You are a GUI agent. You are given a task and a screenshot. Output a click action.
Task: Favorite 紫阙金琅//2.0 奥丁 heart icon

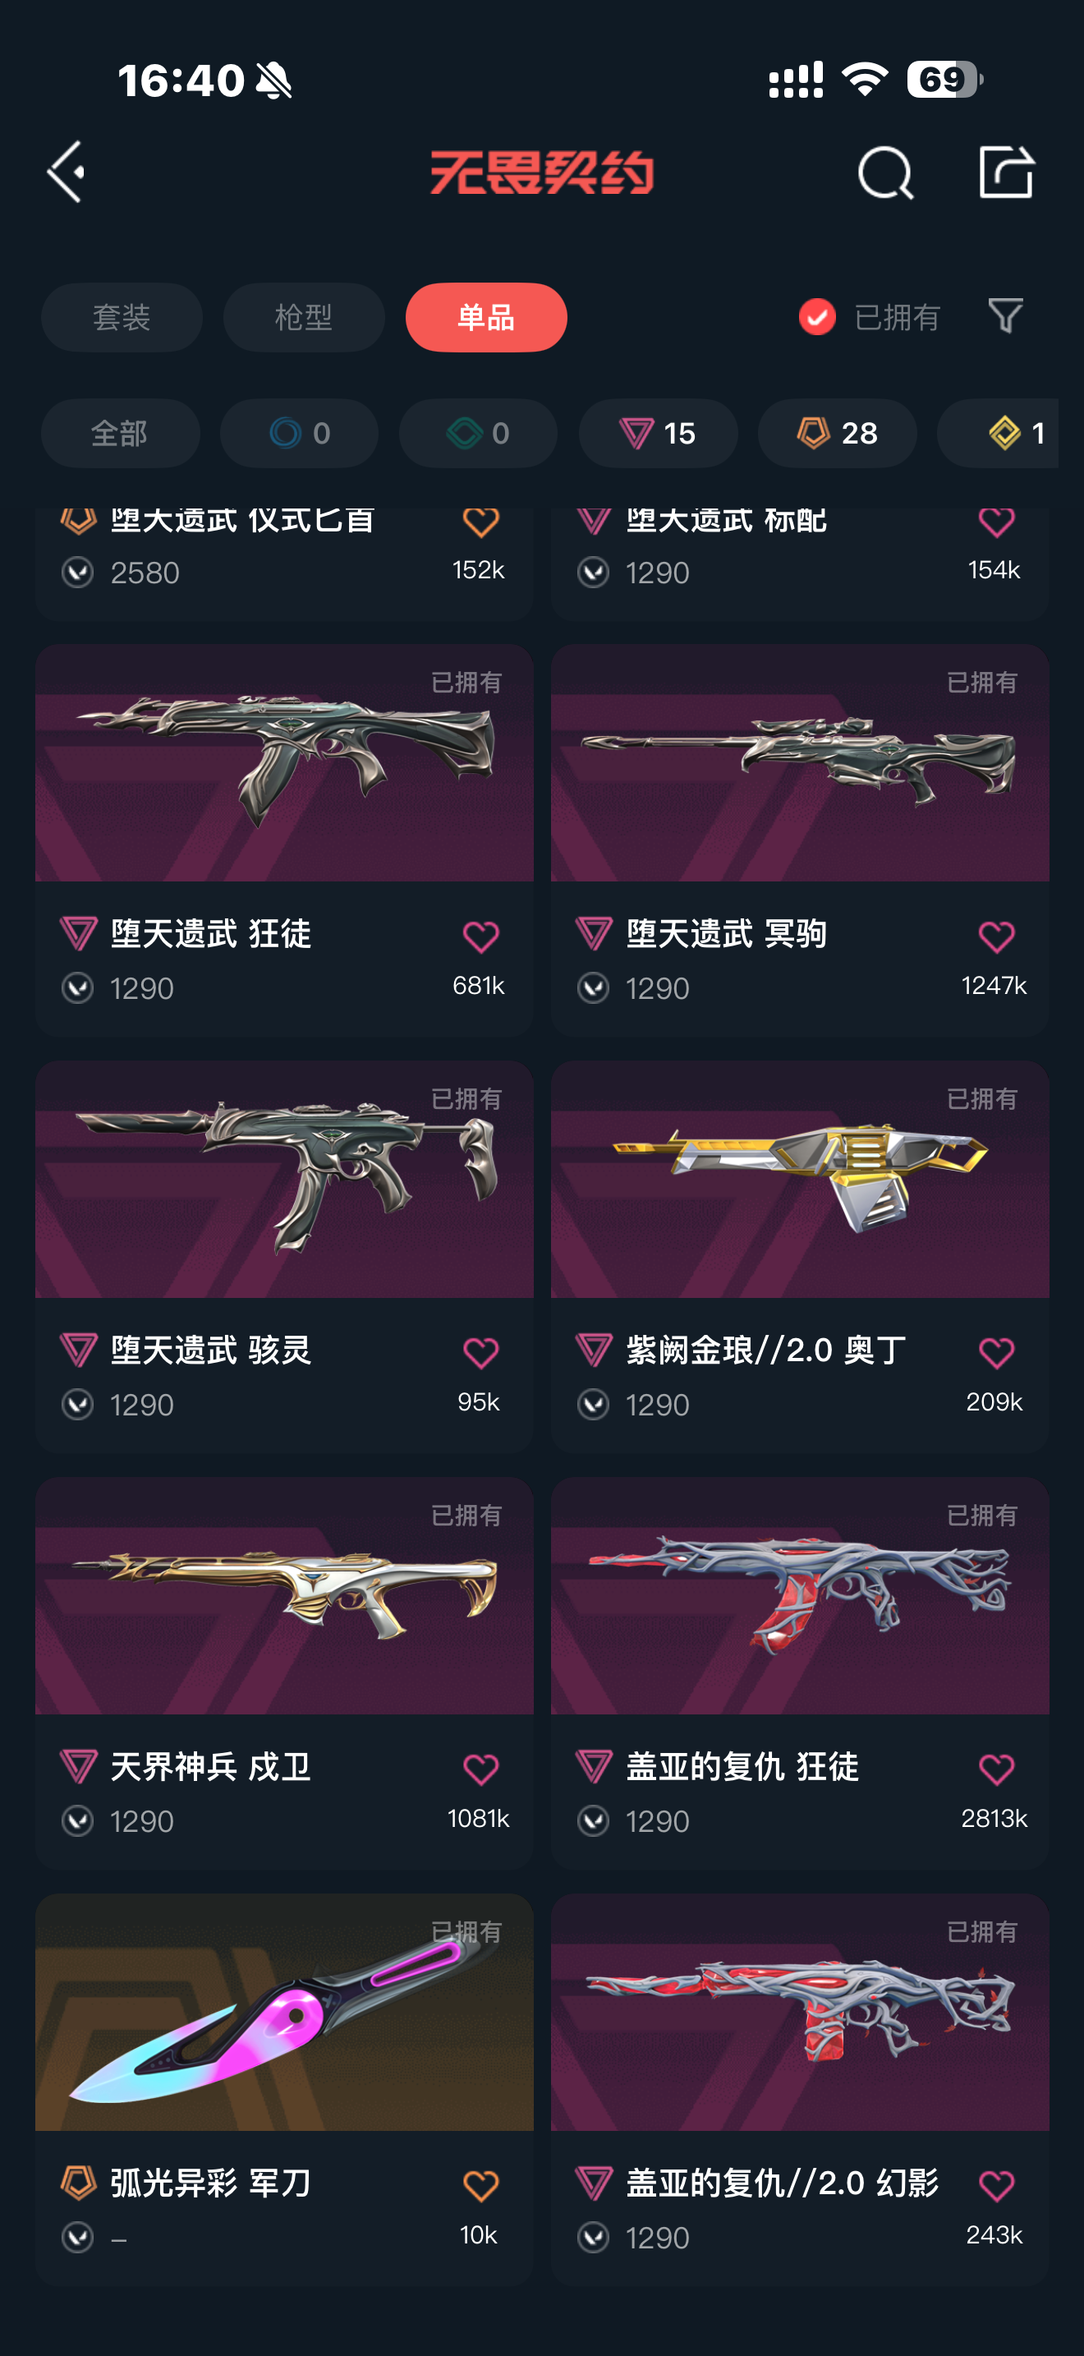click(x=996, y=1353)
